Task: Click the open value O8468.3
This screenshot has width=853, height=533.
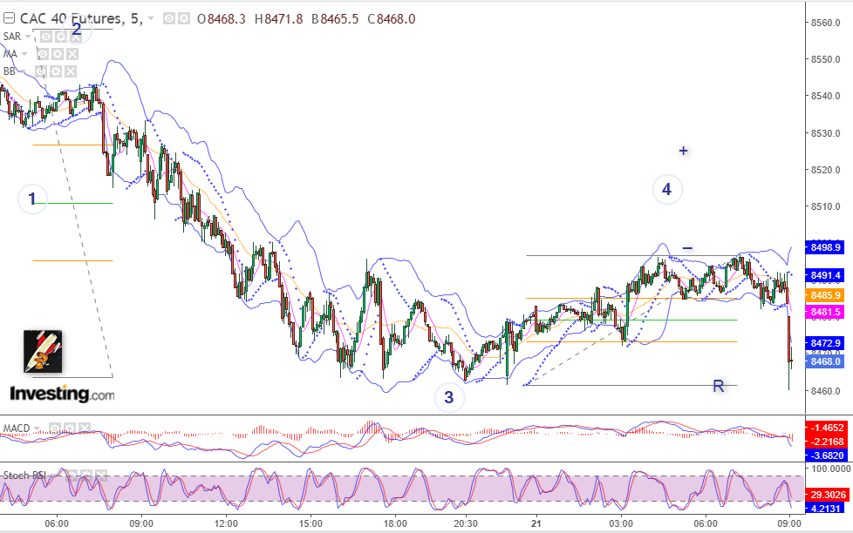Action: [x=222, y=19]
